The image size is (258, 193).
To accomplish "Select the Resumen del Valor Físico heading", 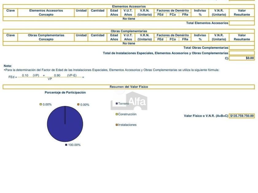I will [129, 87].
